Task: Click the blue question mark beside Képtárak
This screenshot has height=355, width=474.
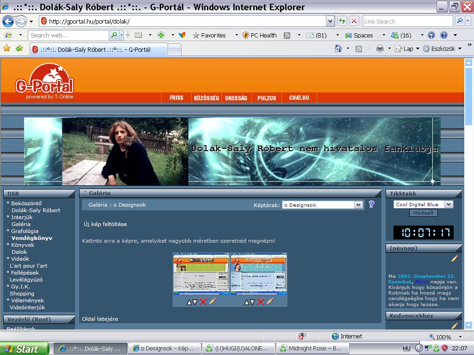Action: 372,204
